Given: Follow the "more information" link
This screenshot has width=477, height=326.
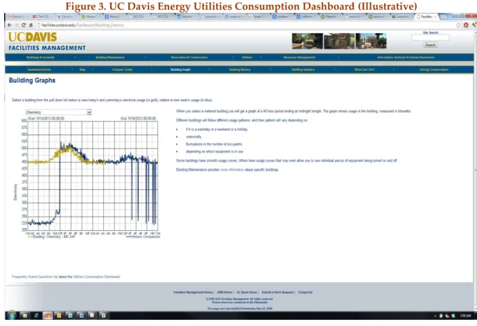Looking at the screenshot, I should [x=232, y=169].
